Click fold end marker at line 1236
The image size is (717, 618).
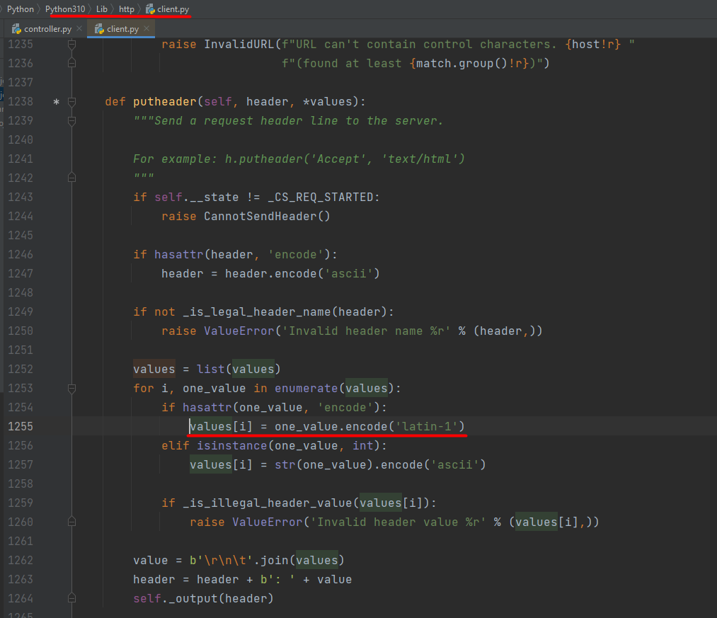(71, 63)
